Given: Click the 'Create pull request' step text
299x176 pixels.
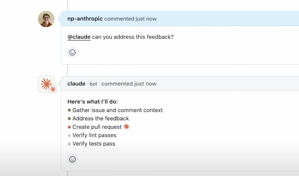Looking at the screenshot, I should pos(97,127).
